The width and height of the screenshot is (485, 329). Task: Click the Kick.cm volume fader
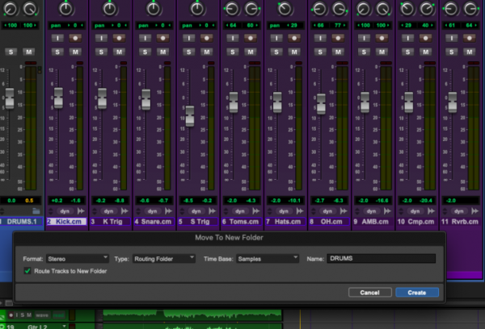(58, 98)
